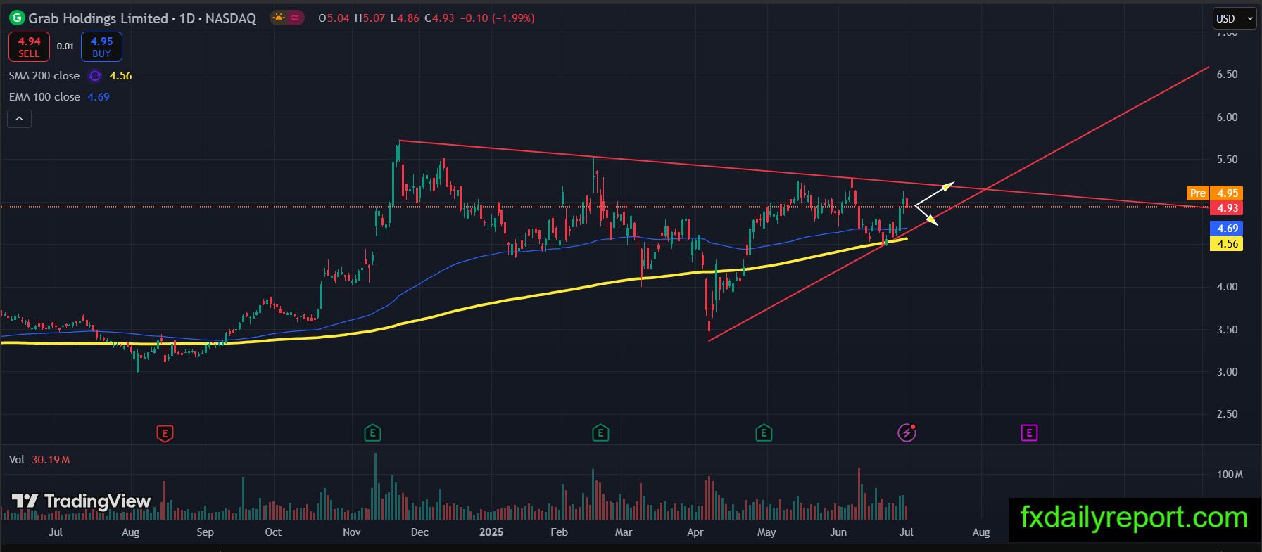Click the 2025 label on time axis
This screenshot has width=1262, height=552.
click(491, 532)
